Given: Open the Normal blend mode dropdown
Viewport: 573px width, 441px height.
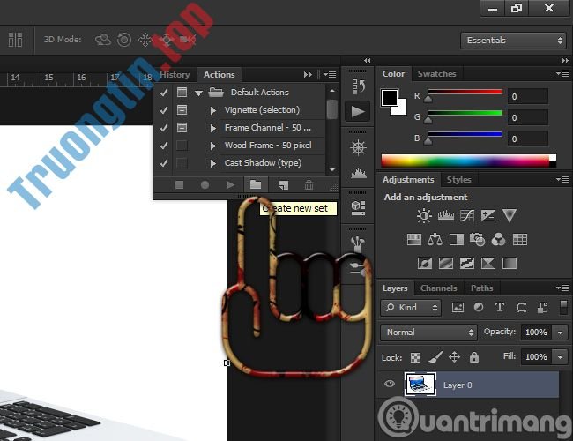Looking at the screenshot, I should click(428, 333).
